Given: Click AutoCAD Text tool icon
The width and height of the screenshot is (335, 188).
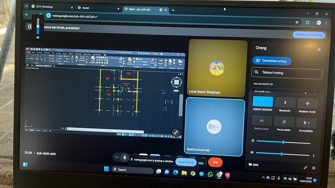Looking at the screenshot, I should 77,58.
